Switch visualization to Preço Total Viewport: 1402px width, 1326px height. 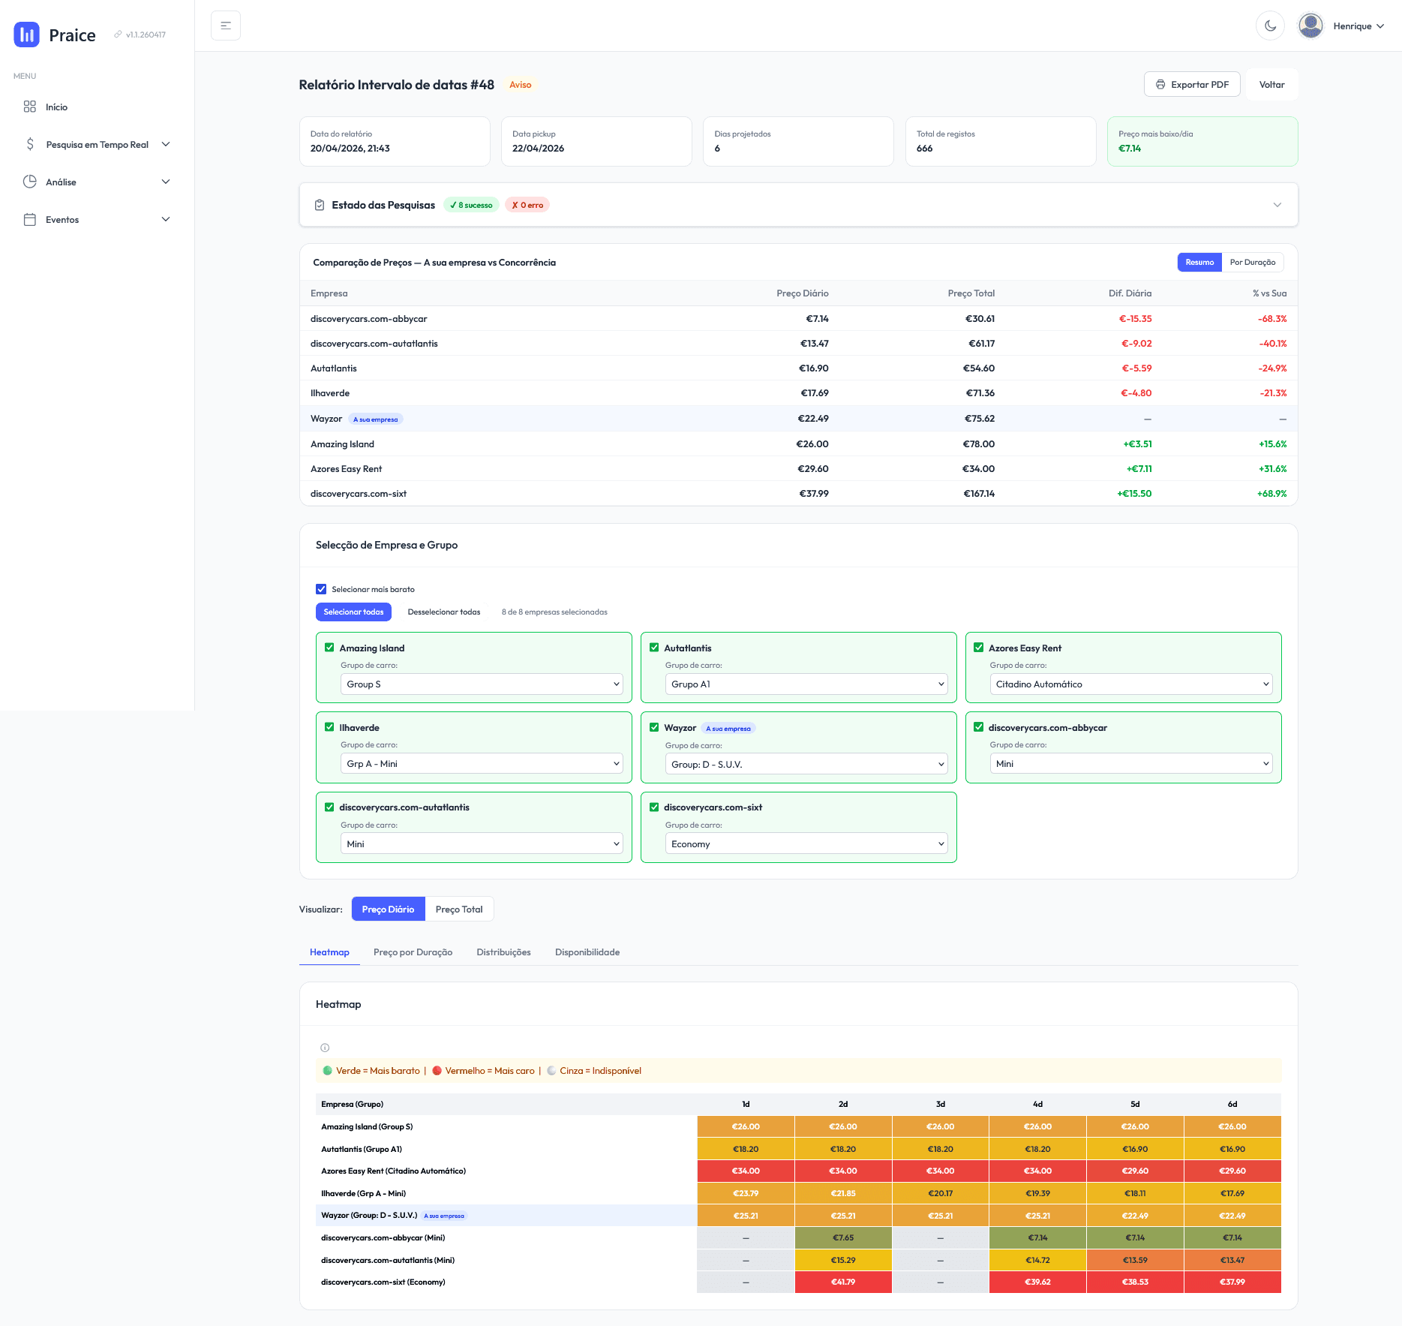[459, 910]
